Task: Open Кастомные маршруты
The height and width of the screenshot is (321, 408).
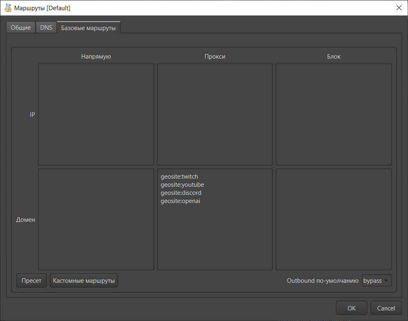Action: pyautogui.click(x=84, y=281)
